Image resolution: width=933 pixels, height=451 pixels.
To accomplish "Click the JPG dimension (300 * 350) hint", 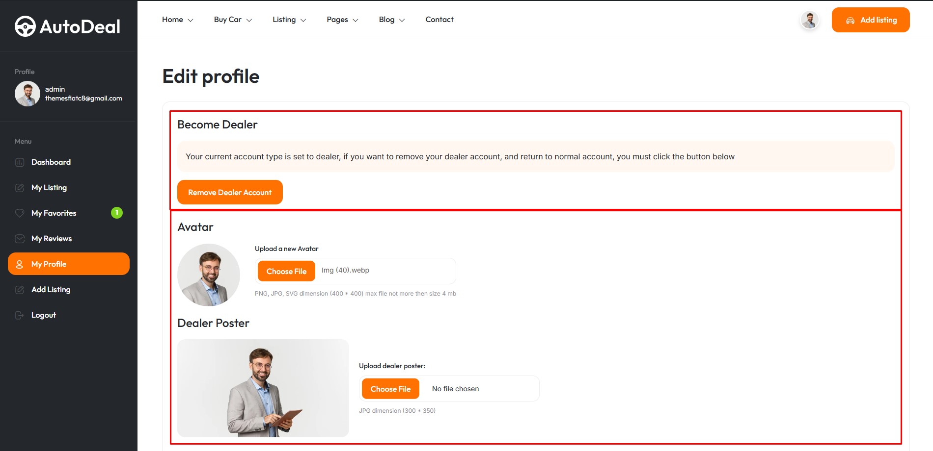I will (397, 411).
